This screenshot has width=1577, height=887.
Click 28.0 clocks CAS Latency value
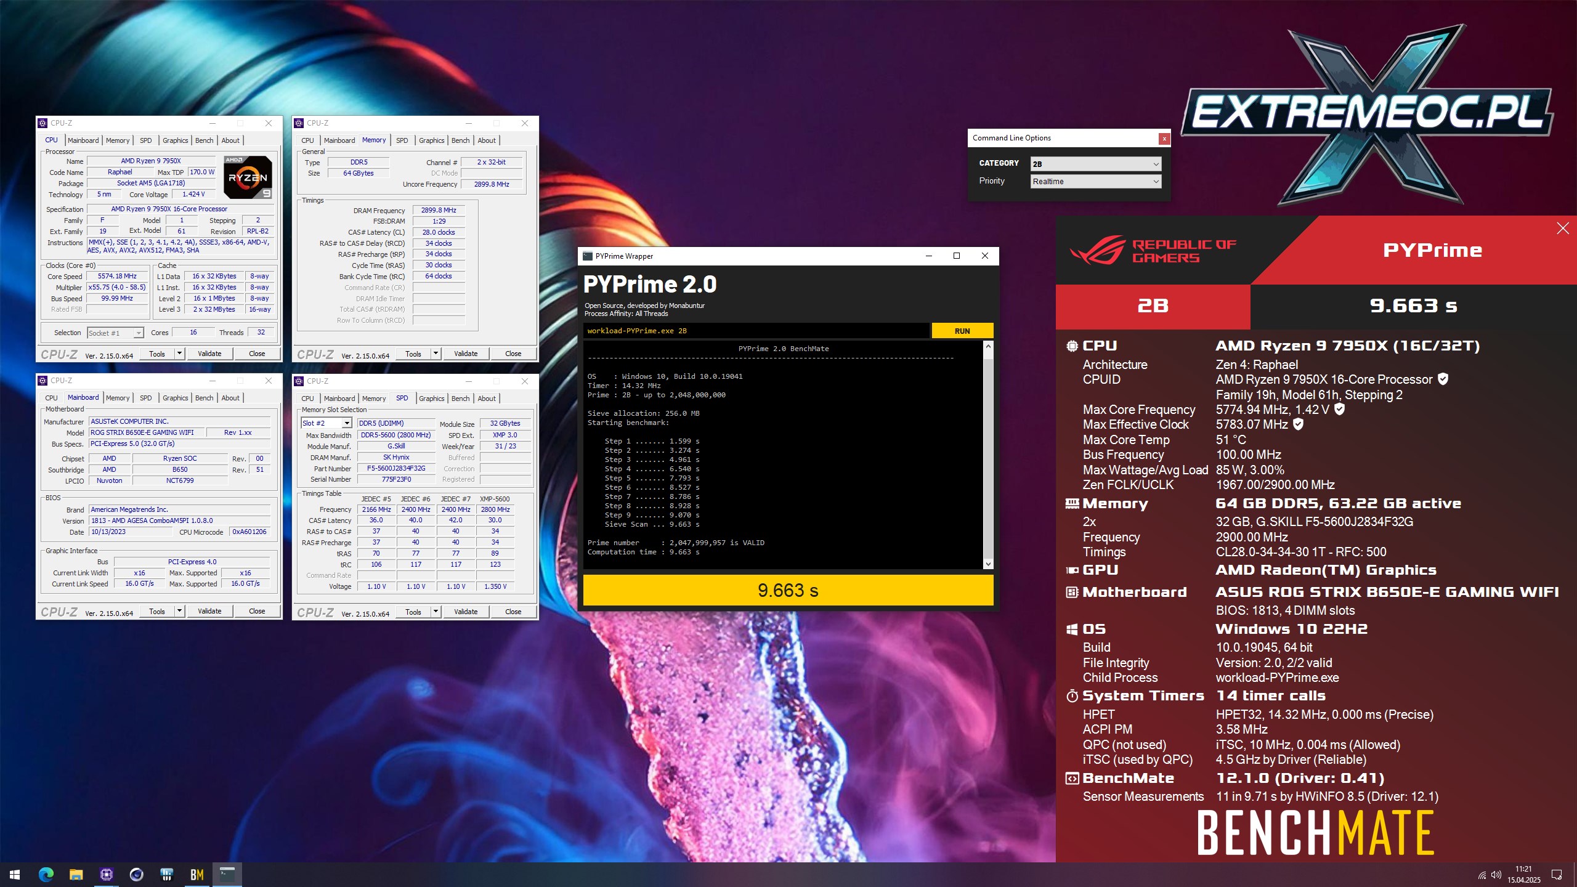439,232
